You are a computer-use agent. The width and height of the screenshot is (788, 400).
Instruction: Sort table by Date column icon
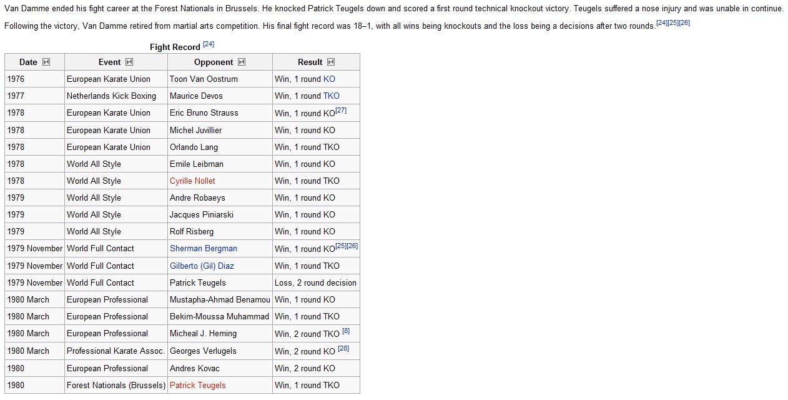pos(46,62)
